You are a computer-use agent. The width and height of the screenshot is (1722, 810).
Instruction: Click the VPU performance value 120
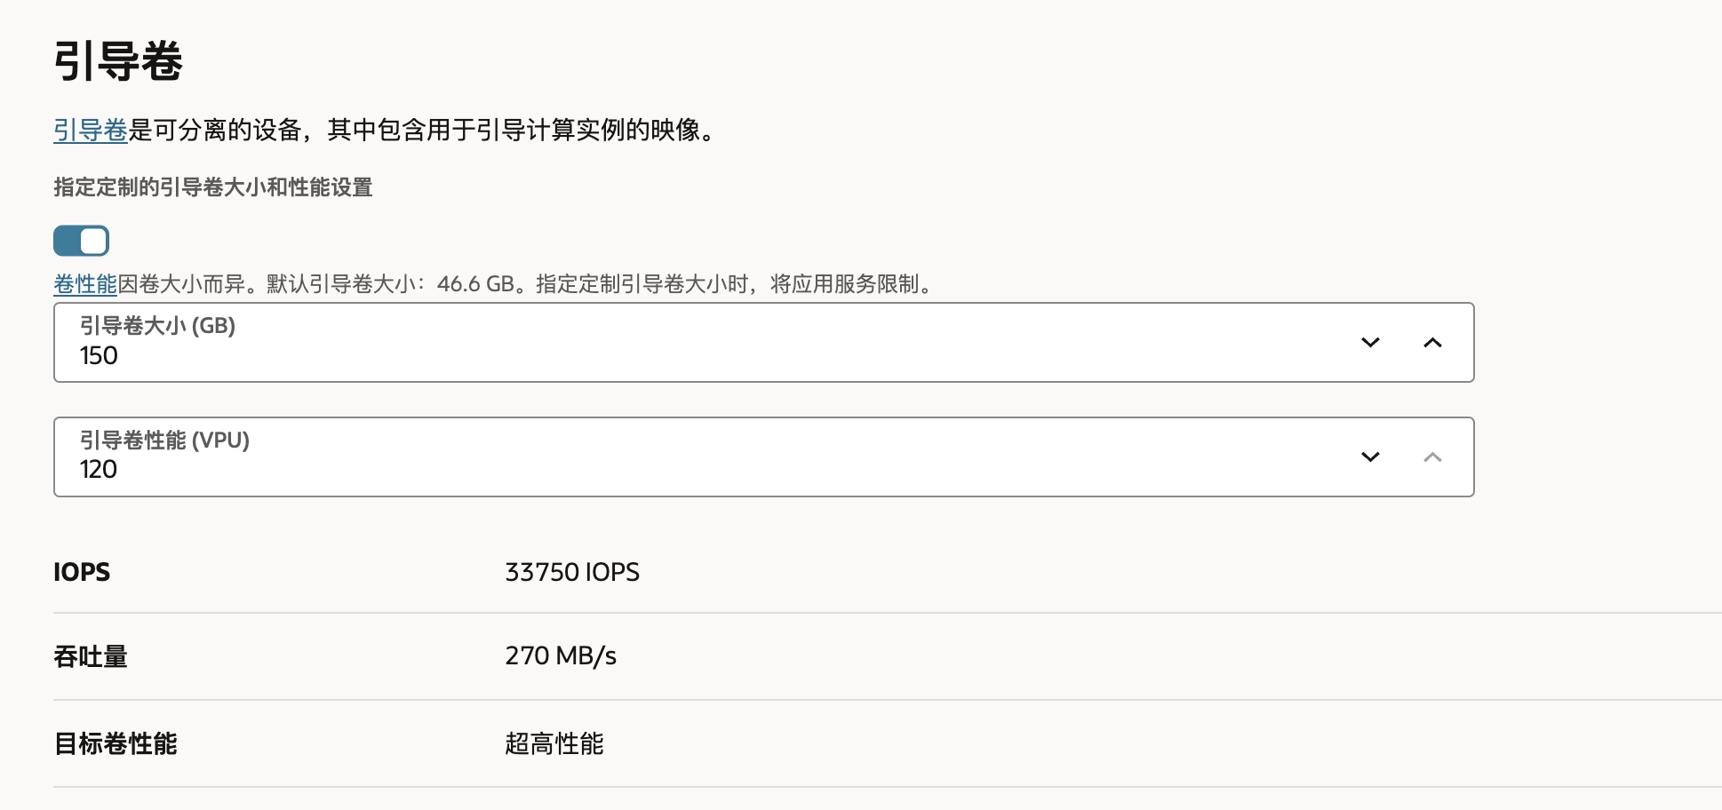pos(99,470)
